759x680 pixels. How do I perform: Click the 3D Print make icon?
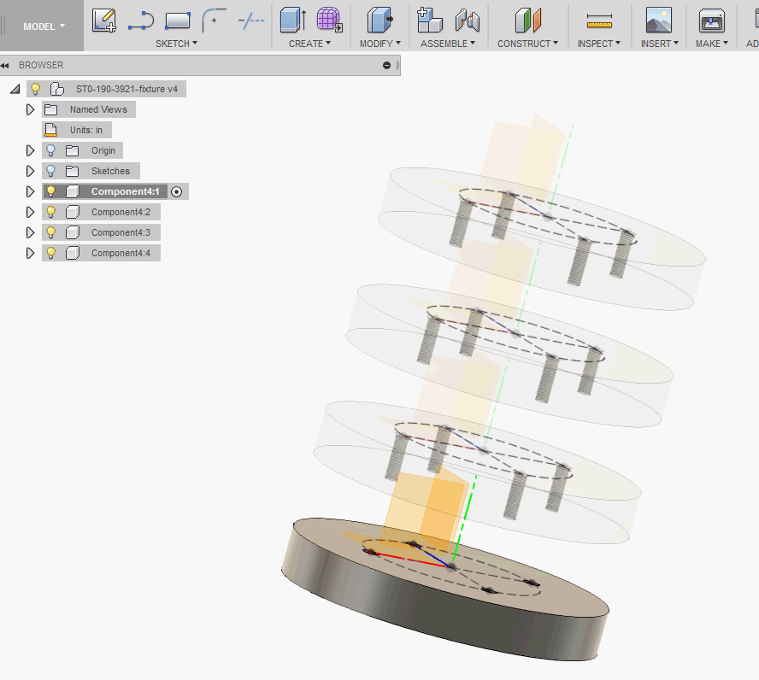tap(711, 21)
